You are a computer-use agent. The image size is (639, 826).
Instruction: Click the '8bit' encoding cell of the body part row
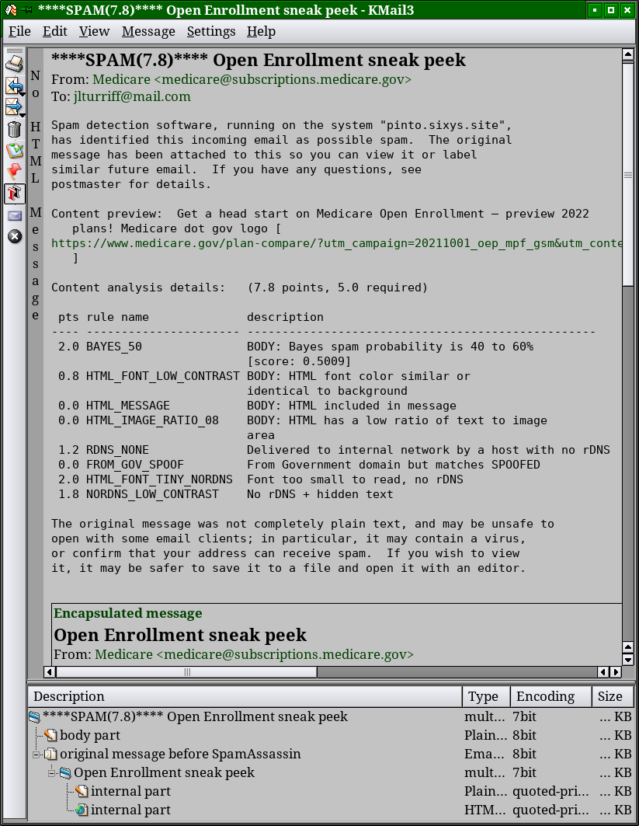525,735
